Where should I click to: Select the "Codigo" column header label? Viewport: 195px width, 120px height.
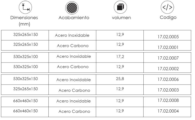tap(168, 18)
